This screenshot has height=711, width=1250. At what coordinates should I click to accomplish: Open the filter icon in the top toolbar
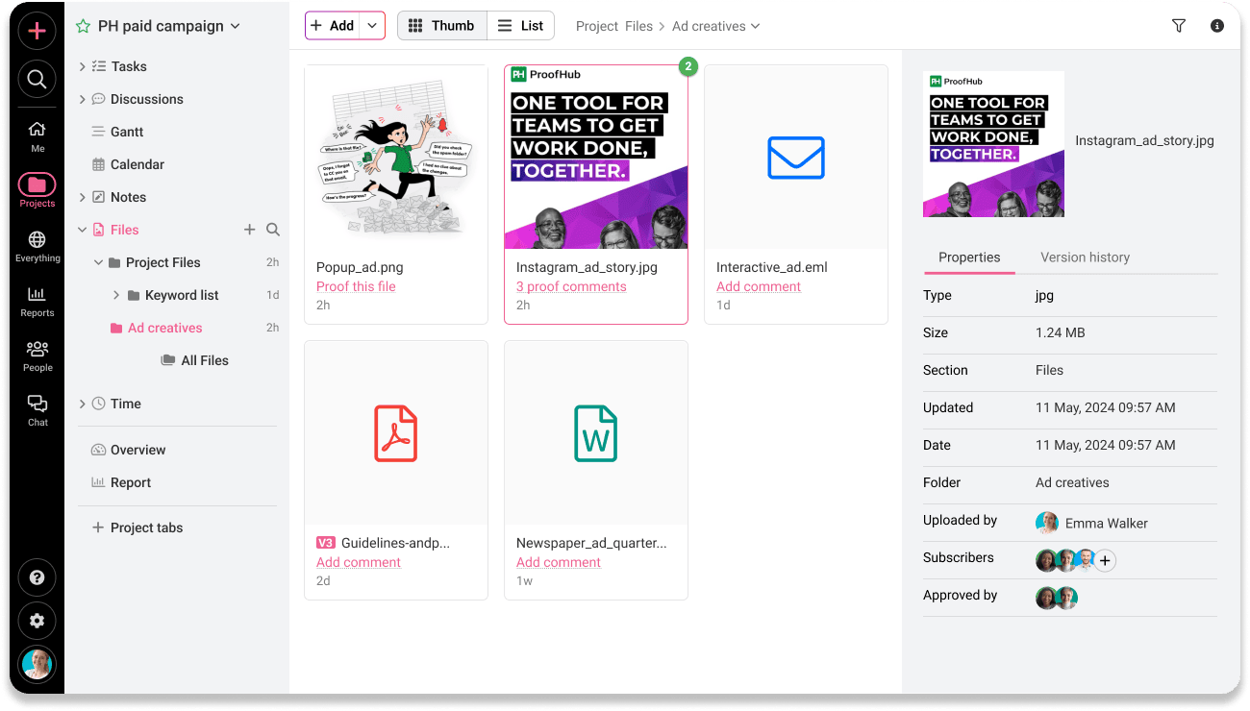pos(1178,26)
